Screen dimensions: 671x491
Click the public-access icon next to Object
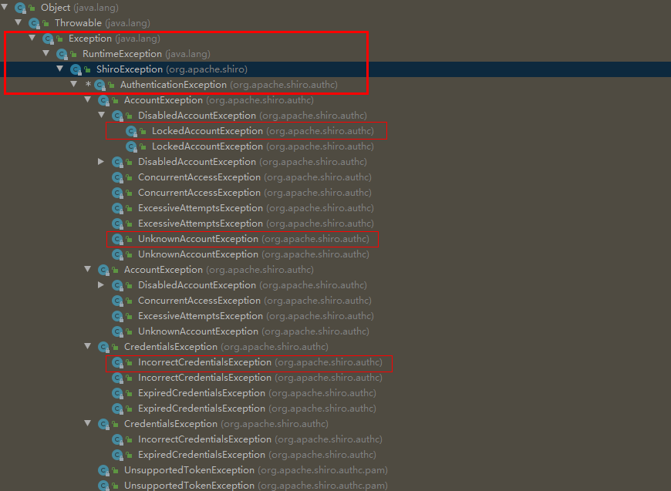click(x=32, y=8)
